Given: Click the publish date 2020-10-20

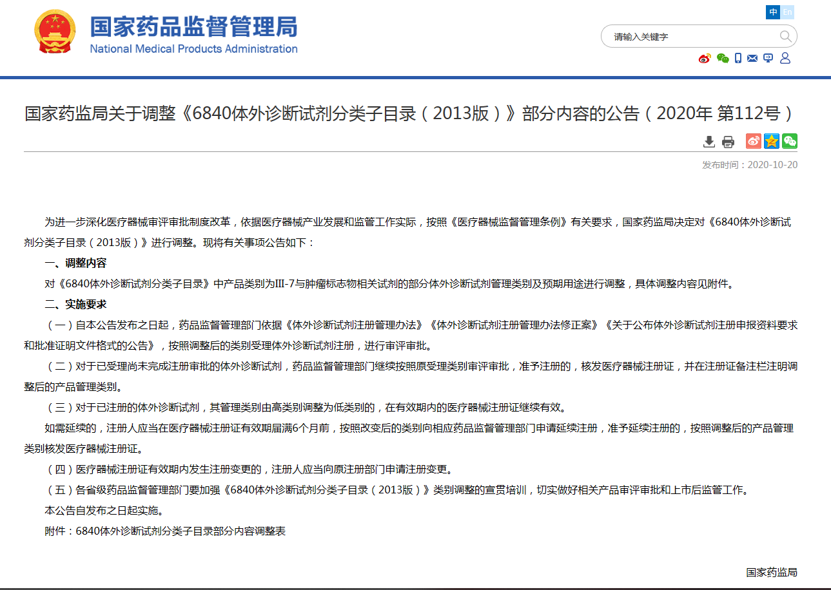Looking at the screenshot, I should [772, 165].
